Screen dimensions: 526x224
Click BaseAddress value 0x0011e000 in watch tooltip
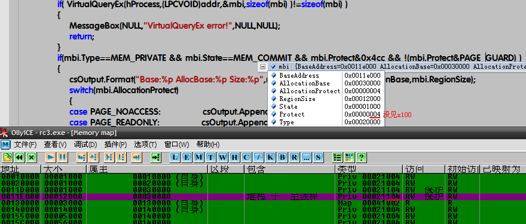click(x=362, y=75)
